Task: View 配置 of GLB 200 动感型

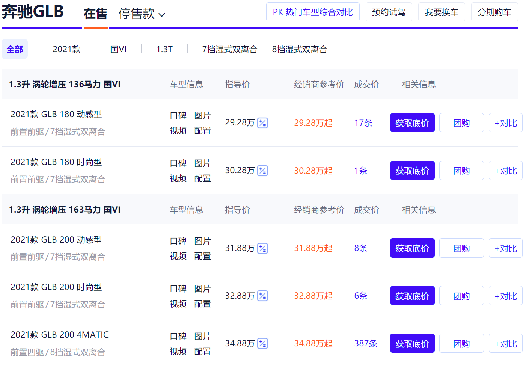Action: tap(203, 256)
